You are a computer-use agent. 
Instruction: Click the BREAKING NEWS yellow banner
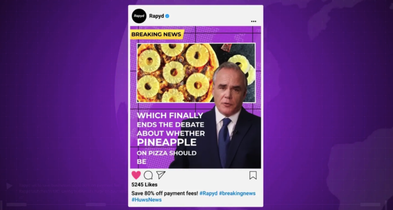pyautogui.click(x=157, y=34)
